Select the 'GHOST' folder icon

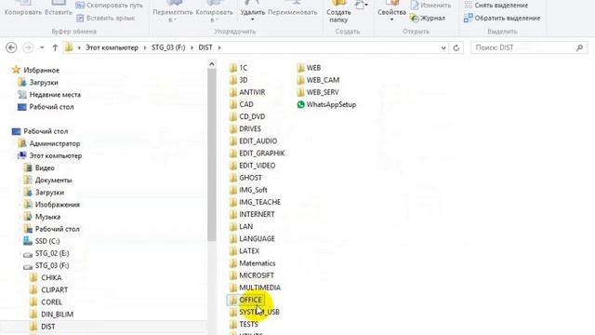[x=233, y=178]
